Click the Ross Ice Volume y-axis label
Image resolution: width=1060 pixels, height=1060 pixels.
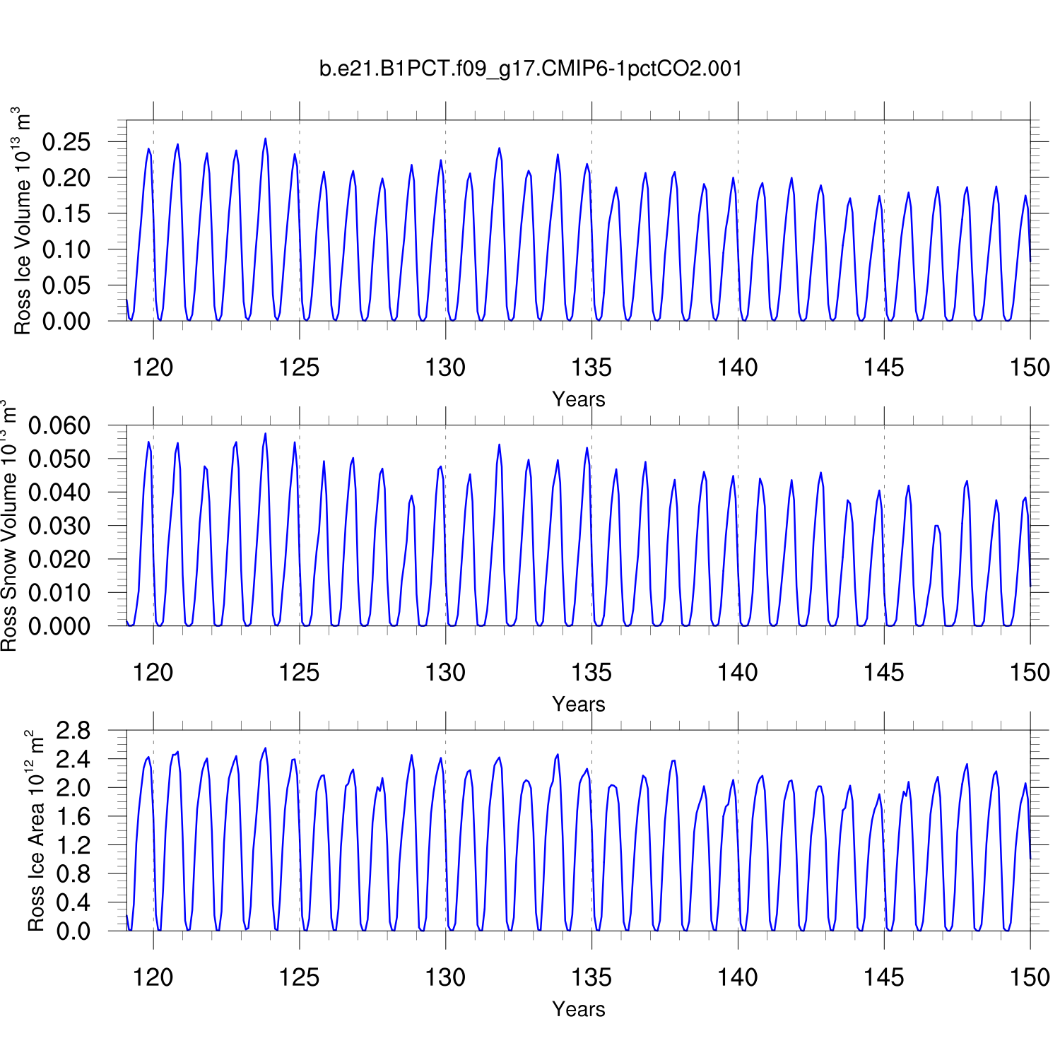(23, 220)
